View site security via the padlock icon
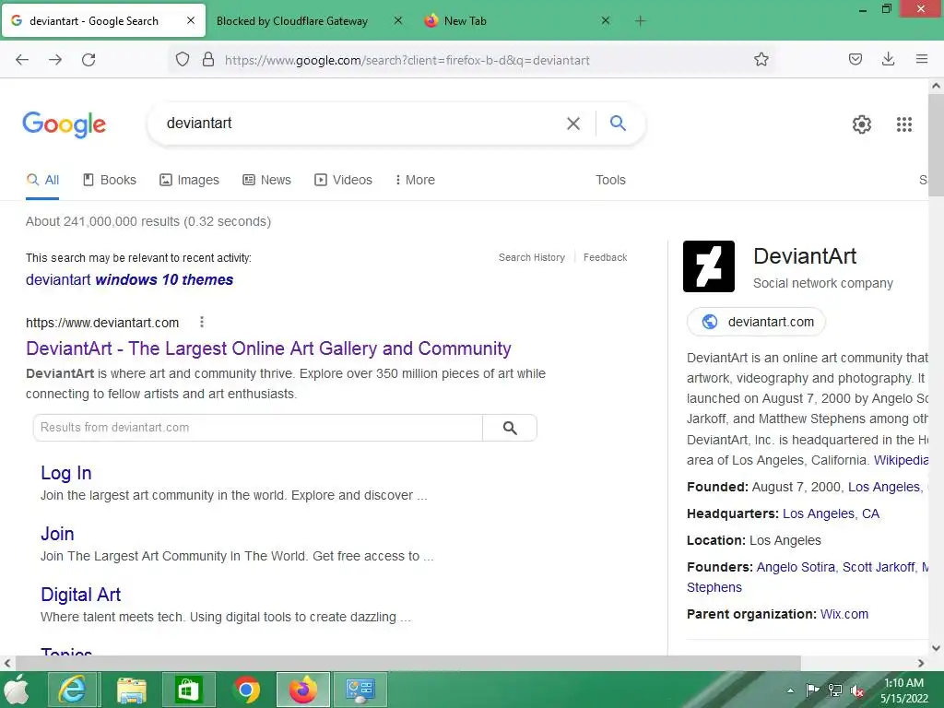This screenshot has height=708, width=944. pos(208,60)
